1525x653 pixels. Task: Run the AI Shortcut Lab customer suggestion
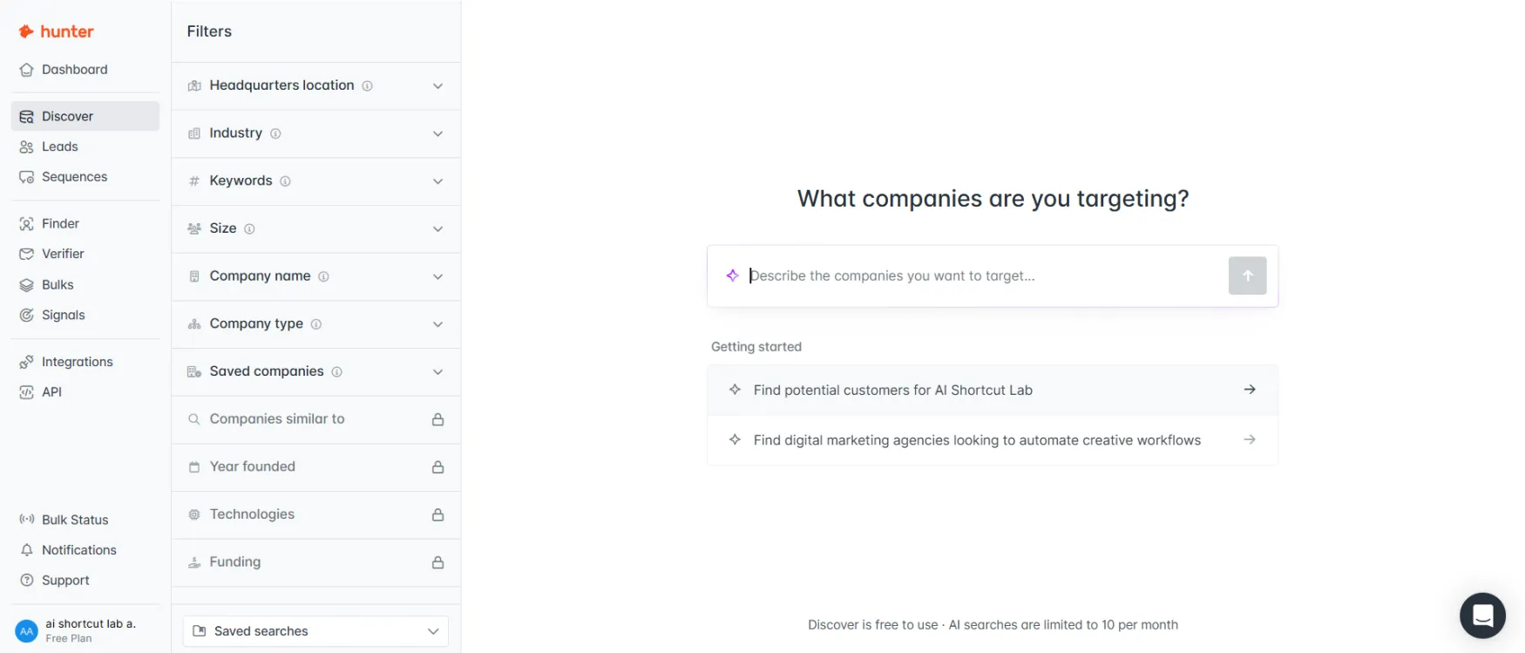coord(993,390)
